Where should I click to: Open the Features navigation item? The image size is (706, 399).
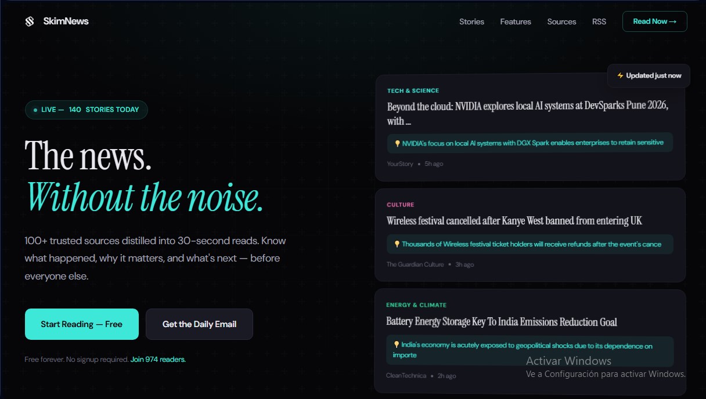coord(515,21)
